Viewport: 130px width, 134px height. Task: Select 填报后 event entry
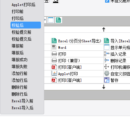[18, 53]
